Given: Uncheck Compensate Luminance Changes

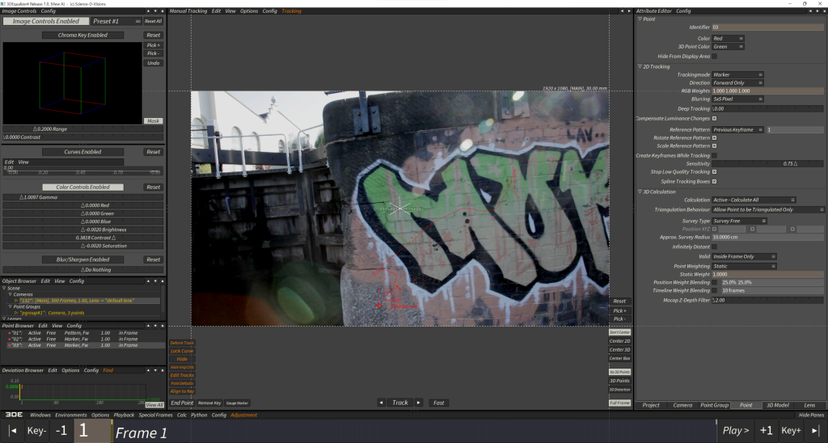Looking at the screenshot, I should [x=715, y=118].
